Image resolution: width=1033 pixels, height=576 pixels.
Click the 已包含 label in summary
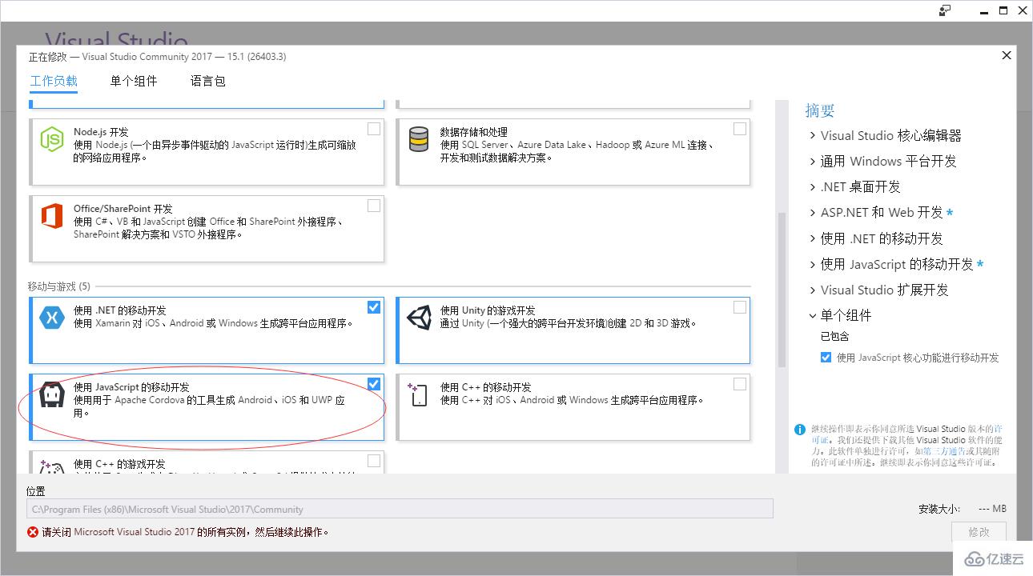click(834, 337)
